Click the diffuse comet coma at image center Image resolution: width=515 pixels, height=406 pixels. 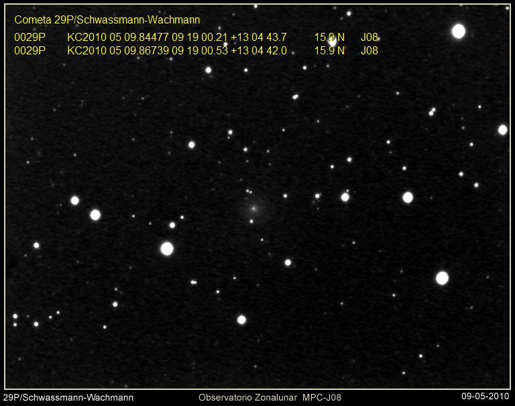click(x=253, y=209)
